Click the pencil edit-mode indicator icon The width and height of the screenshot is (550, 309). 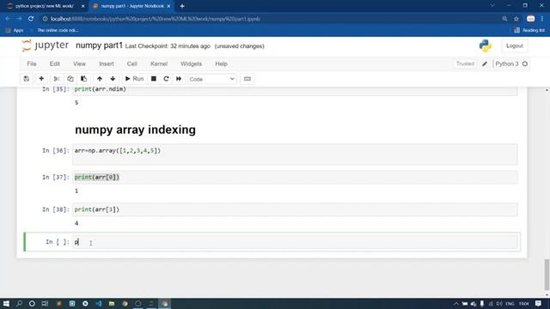[485, 64]
